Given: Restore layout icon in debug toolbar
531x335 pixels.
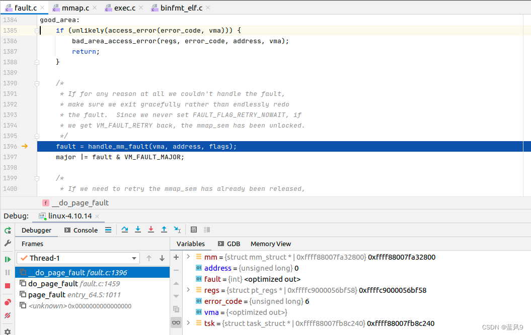Looking at the screenshot, I should click(207, 230).
